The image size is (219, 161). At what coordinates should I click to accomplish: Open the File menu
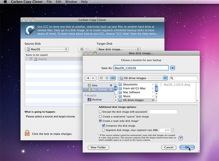pos(49,2)
